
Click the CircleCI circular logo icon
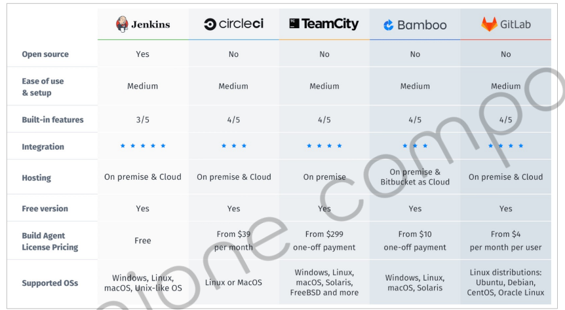(x=210, y=24)
